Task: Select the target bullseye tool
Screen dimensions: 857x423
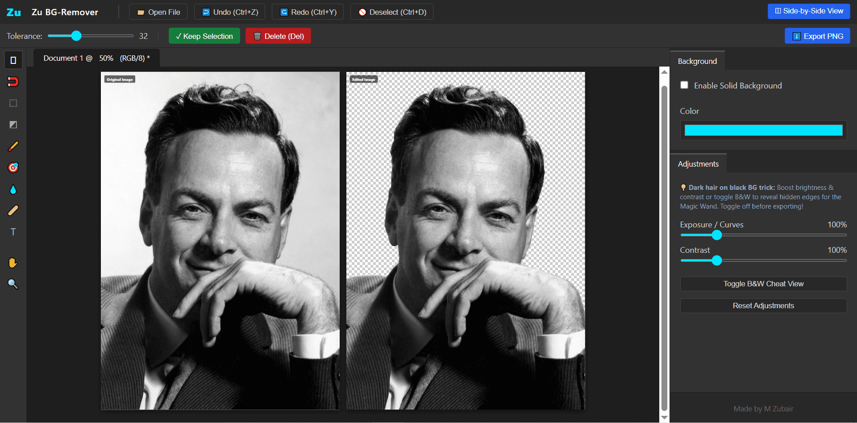Action: pyautogui.click(x=13, y=168)
